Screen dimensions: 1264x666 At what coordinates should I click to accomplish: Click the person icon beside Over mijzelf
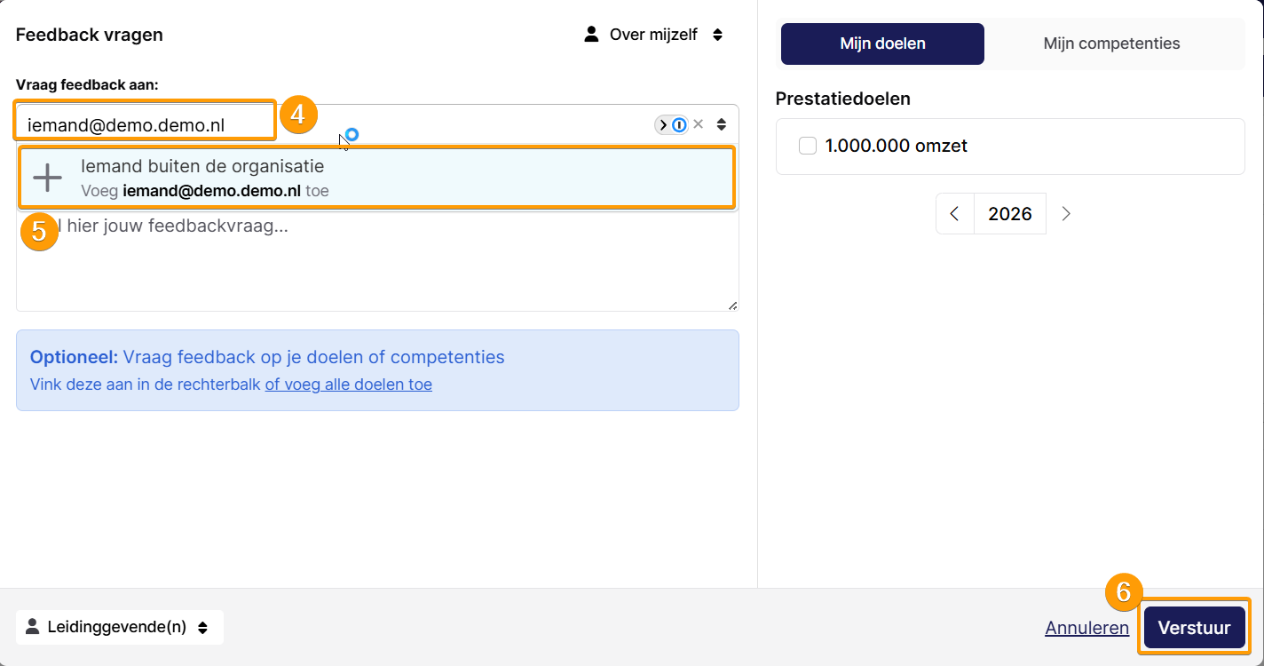point(591,35)
